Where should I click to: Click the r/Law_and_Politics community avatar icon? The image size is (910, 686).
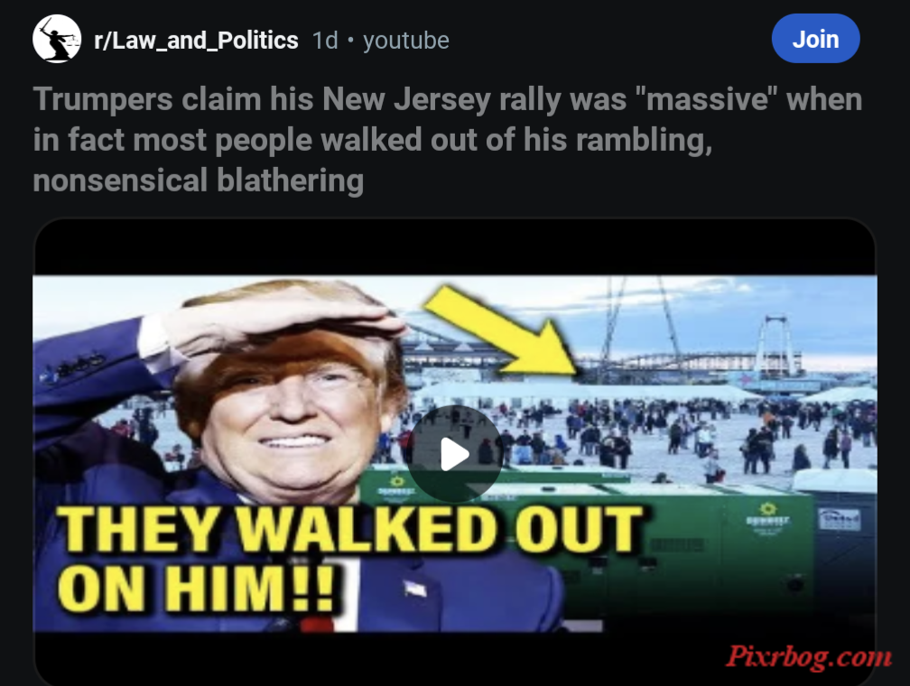click(x=57, y=40)
